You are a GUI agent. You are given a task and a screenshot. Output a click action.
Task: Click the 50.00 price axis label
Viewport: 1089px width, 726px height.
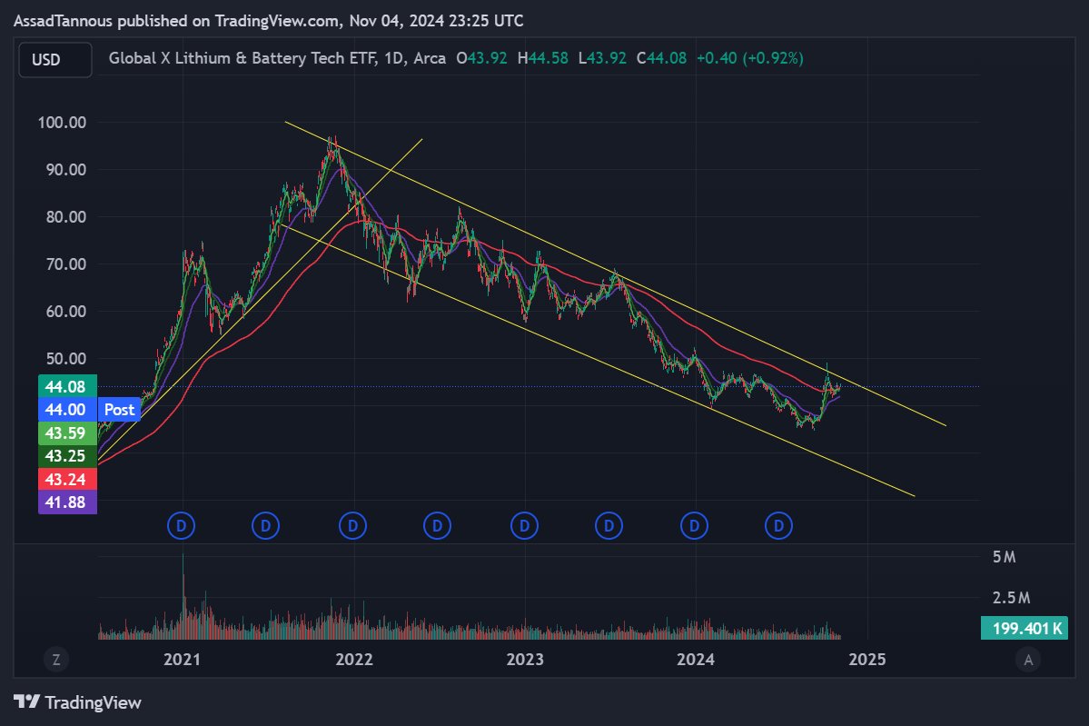[66, 359]
